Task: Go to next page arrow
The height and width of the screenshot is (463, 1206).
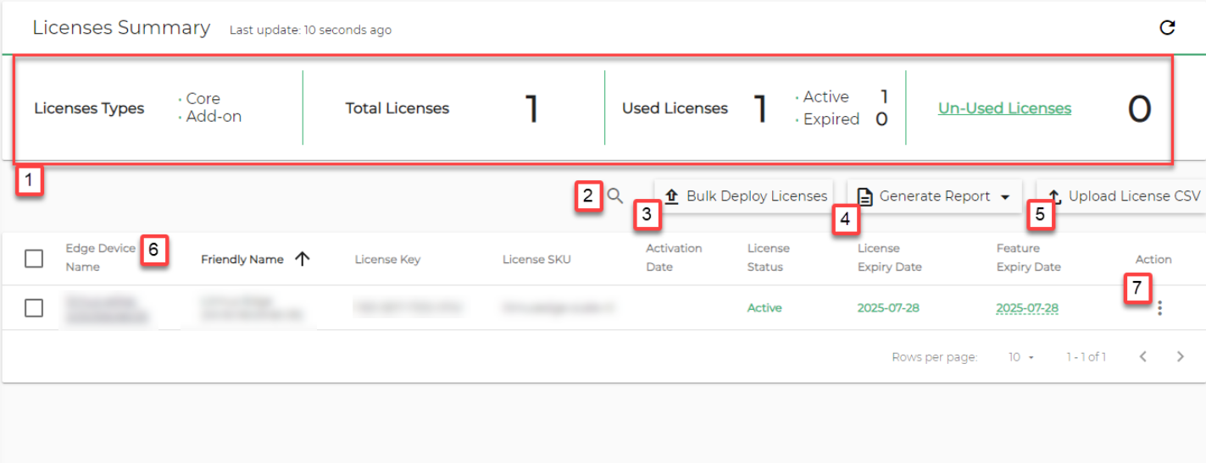Action: coord(1180,357)
